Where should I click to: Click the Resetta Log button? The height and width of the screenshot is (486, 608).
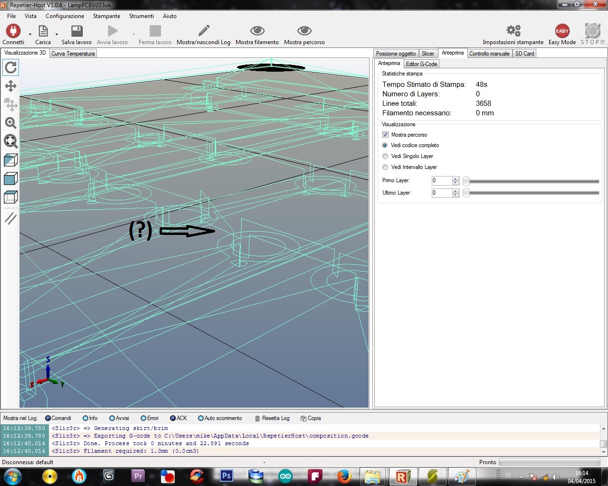click(272, 418)
